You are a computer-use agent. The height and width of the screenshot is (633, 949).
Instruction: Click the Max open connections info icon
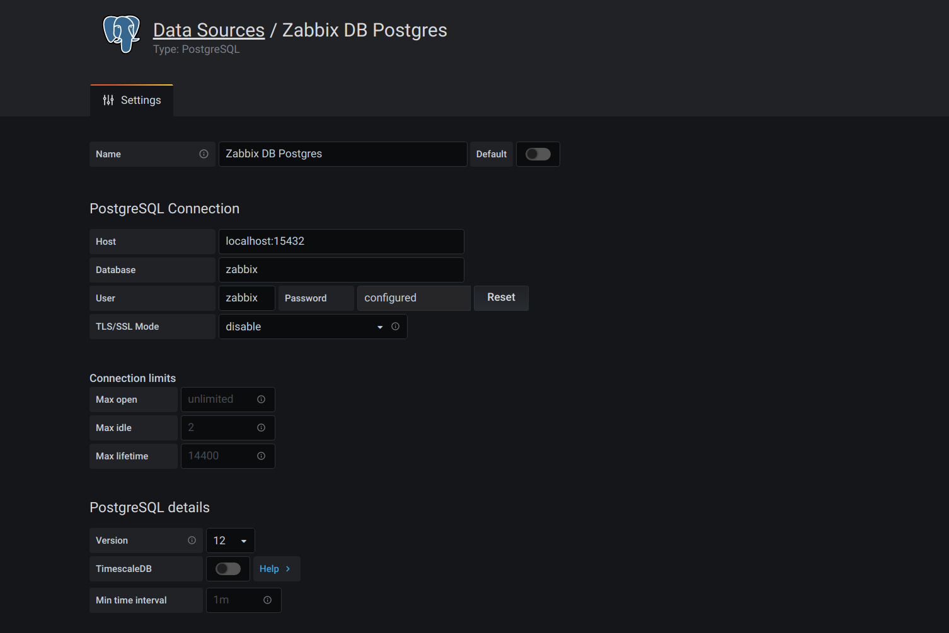tap(261, 399)
